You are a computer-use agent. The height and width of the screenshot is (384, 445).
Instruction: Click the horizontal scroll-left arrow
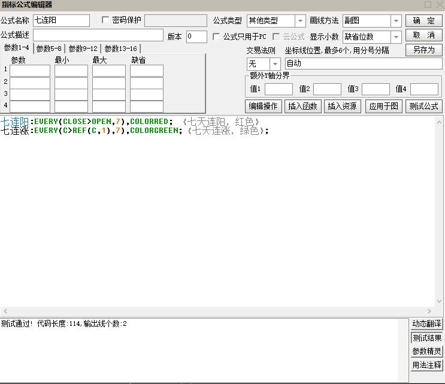tap(5, 311)
